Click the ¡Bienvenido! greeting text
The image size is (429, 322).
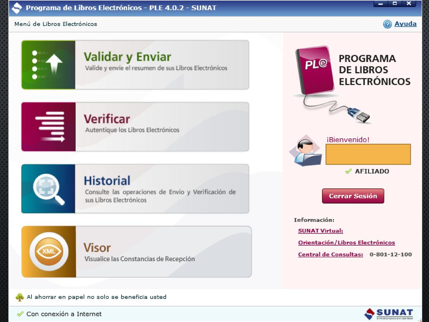pos(348,140)
